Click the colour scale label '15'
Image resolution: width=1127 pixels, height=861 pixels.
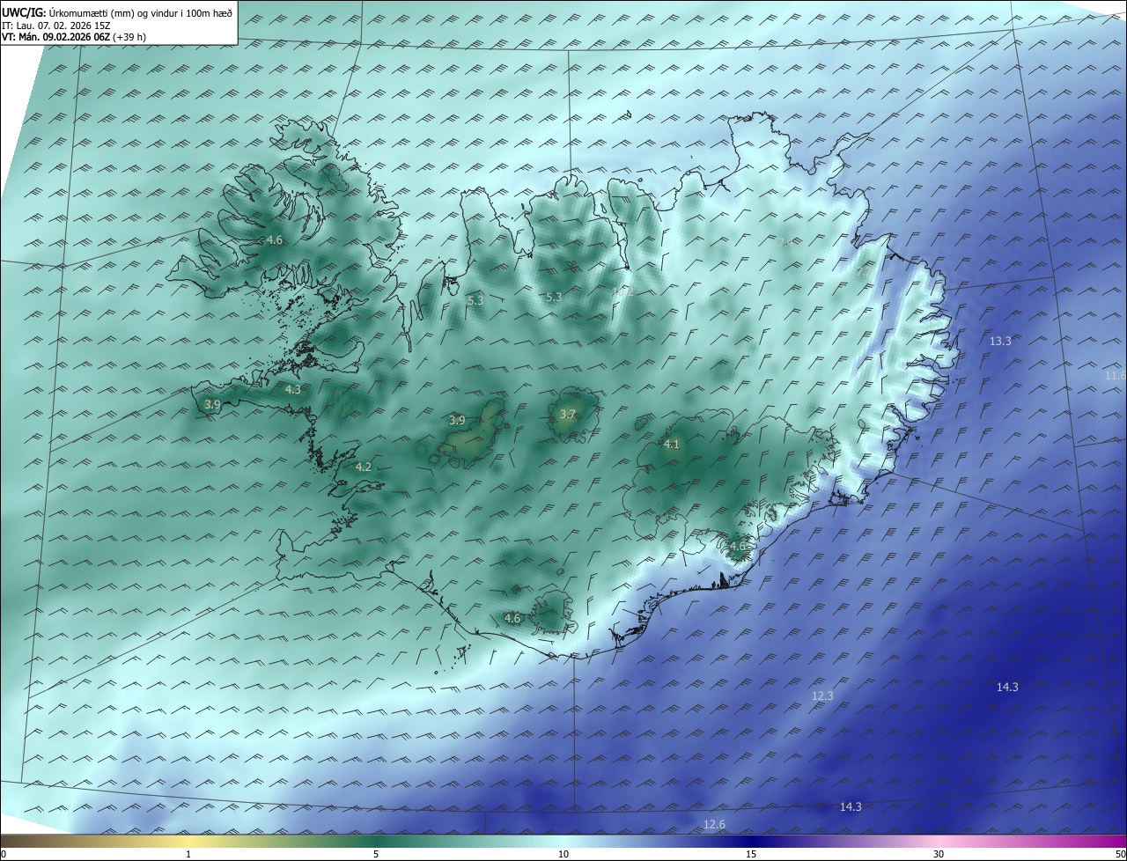pyautogui.click(x=751, y=854)
